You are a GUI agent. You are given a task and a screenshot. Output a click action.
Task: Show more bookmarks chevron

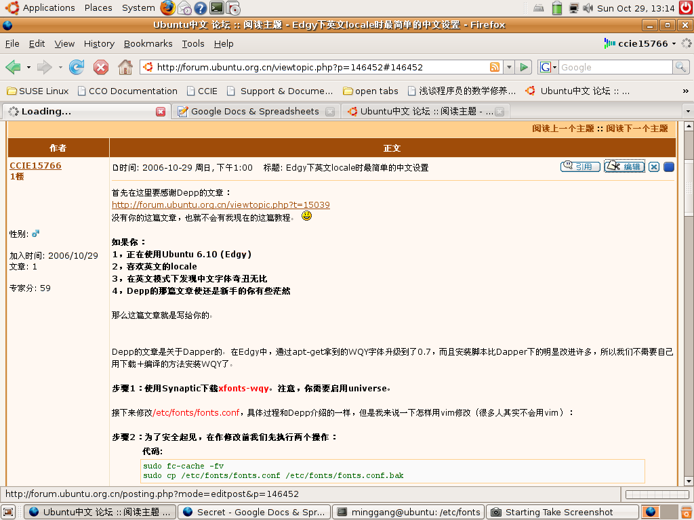coord(686,91)
